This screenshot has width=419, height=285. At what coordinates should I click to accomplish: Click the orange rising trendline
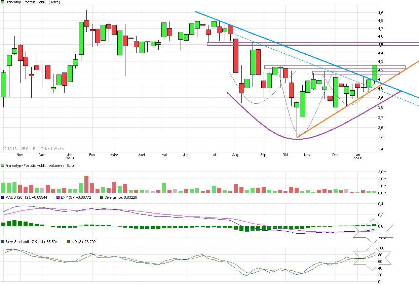[x=358, y=99]
